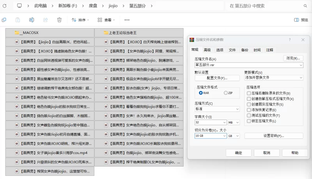Viewport: 312px width, 179px height.
Task: Select the ZIP format radio button
Action: (x=225, y=93)
